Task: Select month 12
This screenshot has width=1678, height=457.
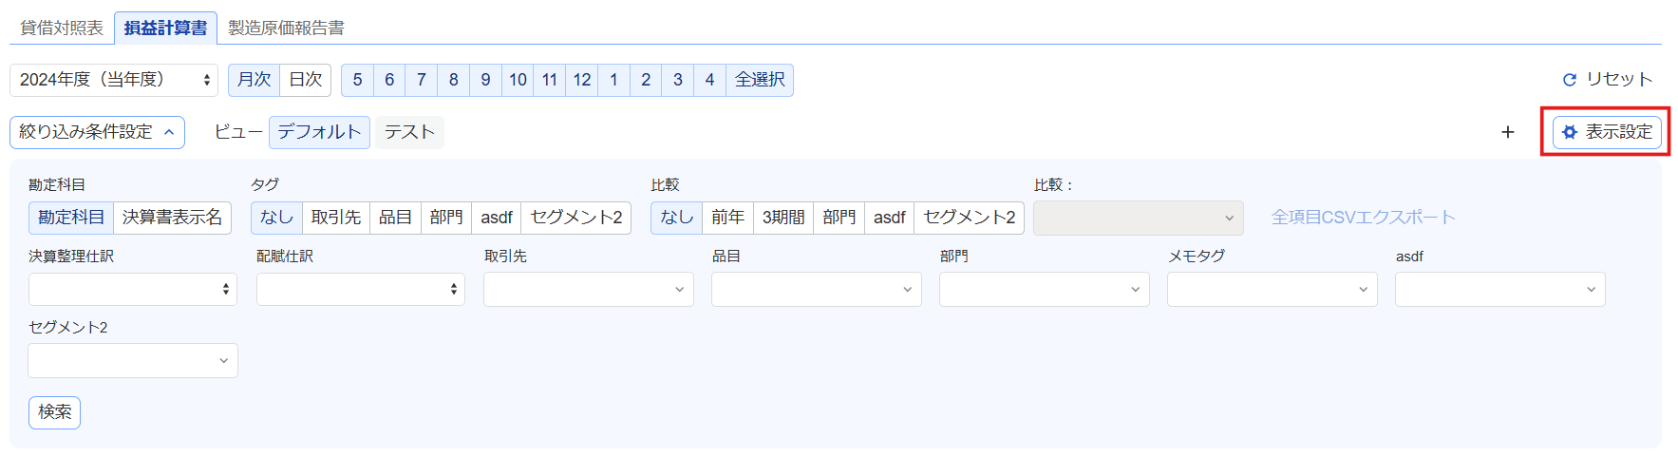Action: point(582,80)
